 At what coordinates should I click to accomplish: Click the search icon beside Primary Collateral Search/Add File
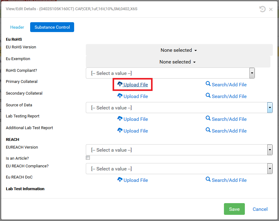click(208, 84)
